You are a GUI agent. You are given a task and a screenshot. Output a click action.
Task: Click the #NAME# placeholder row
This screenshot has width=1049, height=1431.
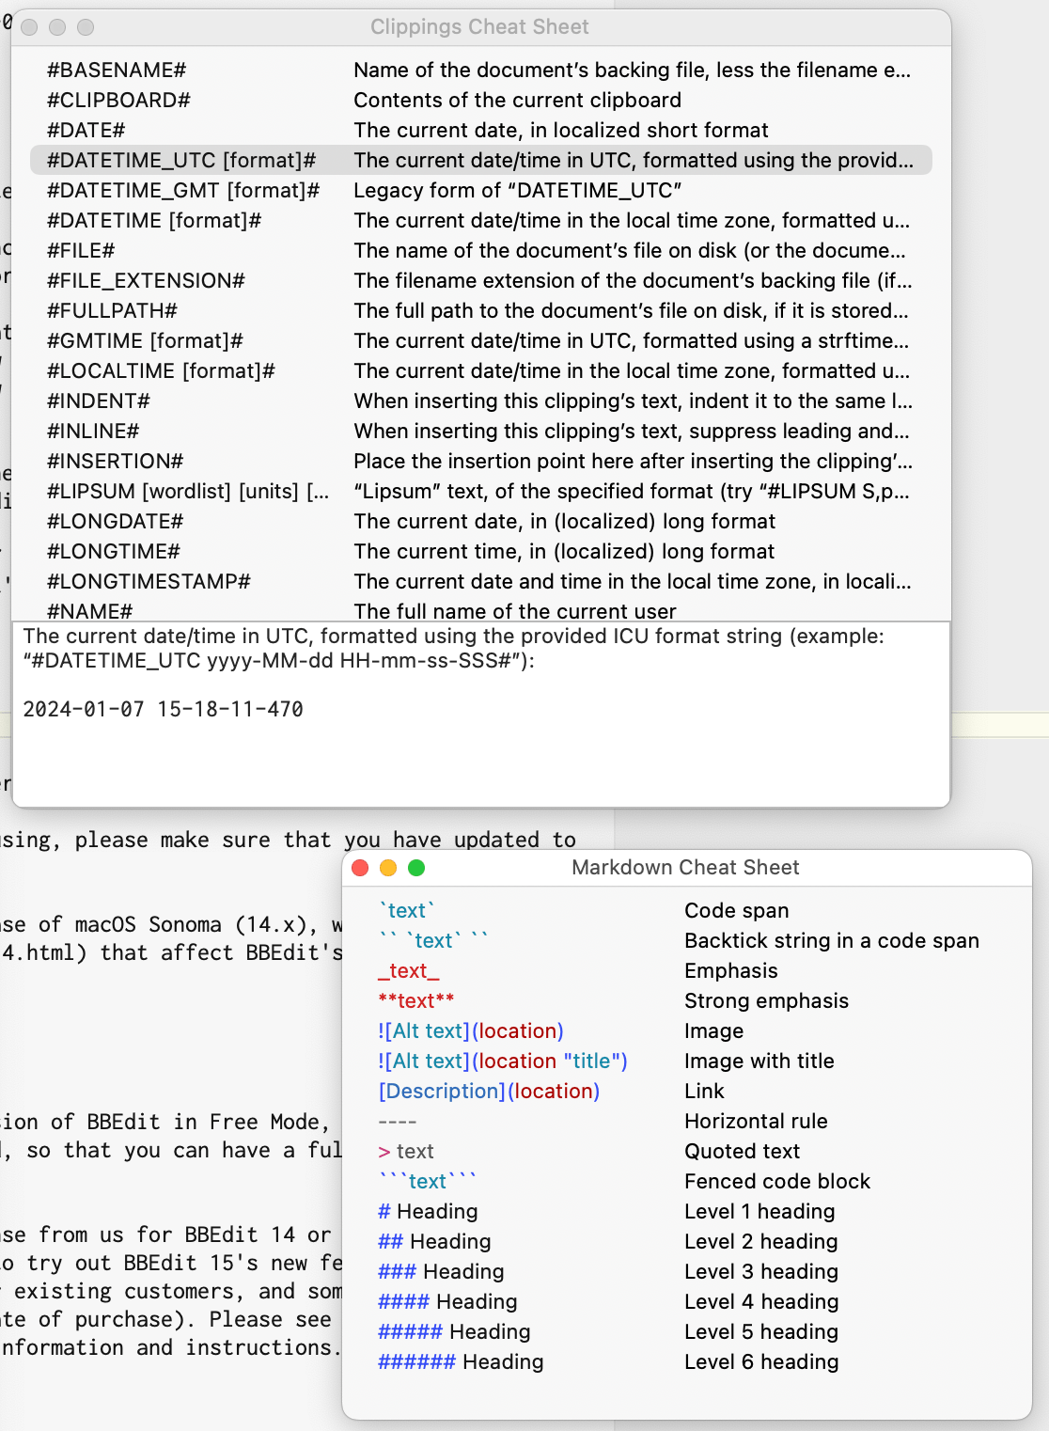click(x=90, y=611)
